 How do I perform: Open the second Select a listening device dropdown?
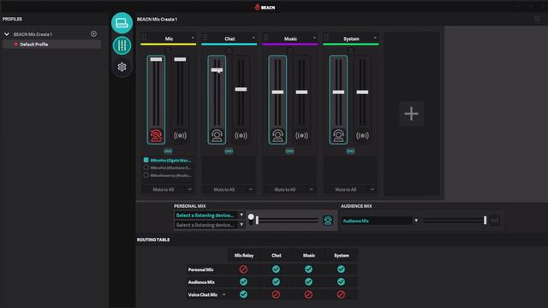[209, 225]
